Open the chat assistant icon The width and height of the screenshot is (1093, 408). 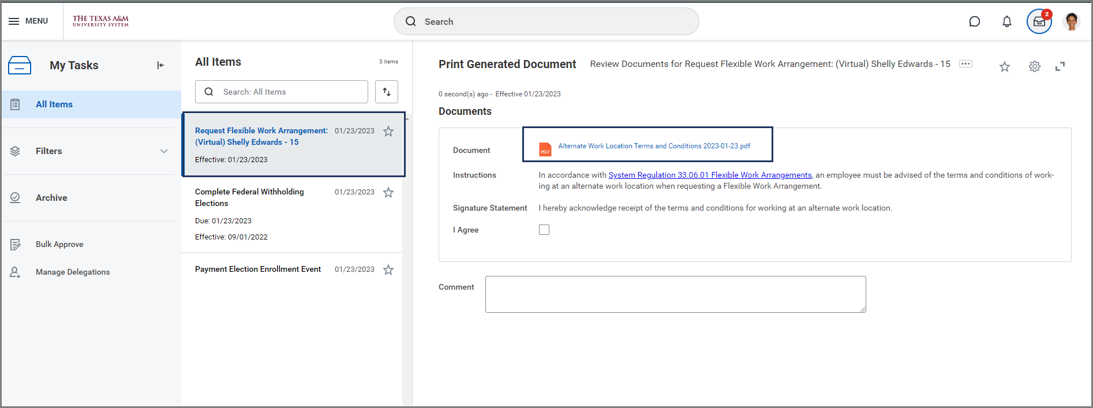tap(974, 22)
